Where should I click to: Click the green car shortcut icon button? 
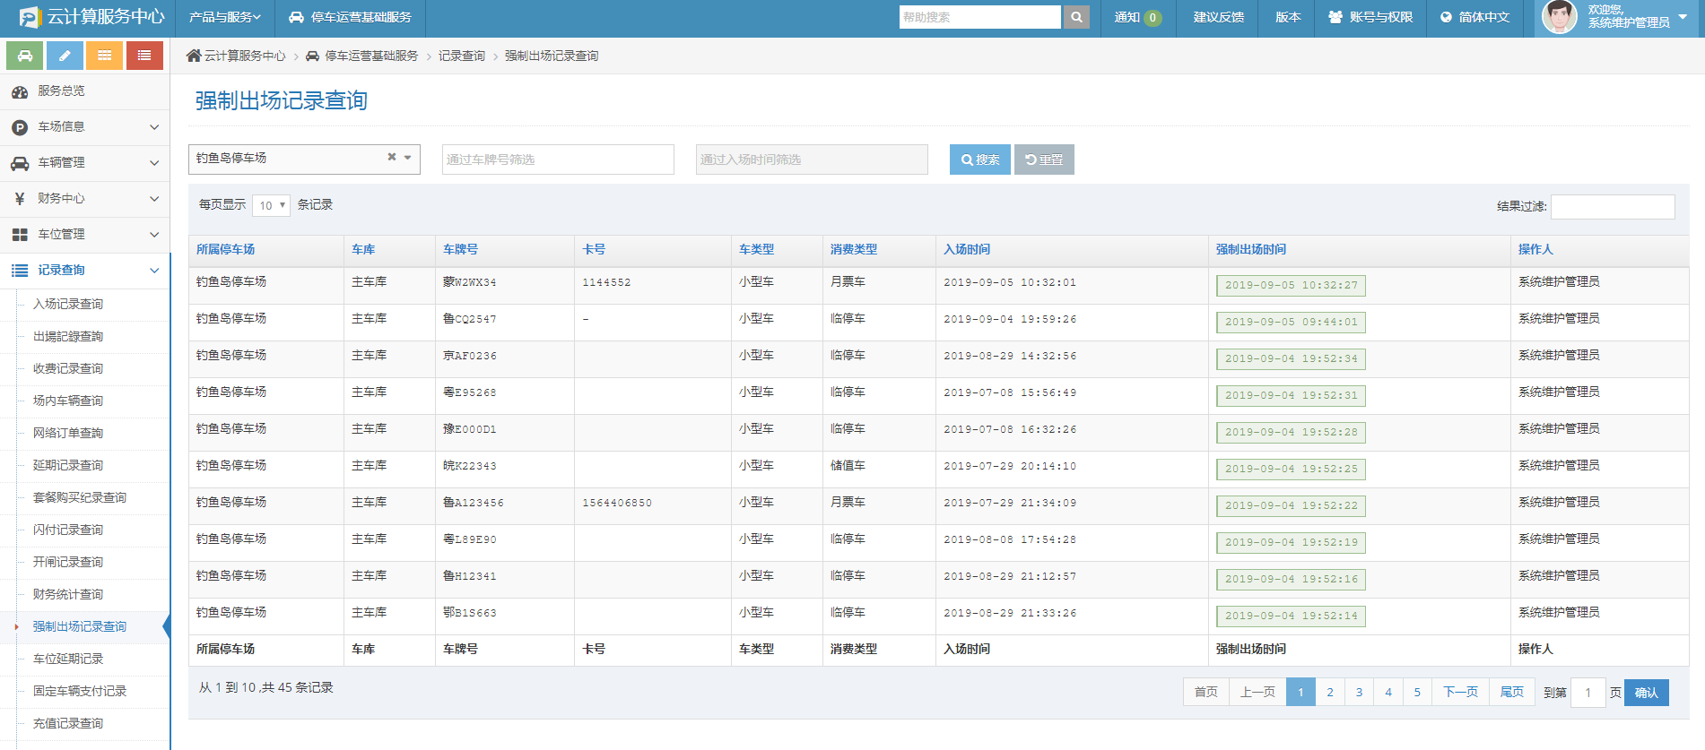click(25, 56)
